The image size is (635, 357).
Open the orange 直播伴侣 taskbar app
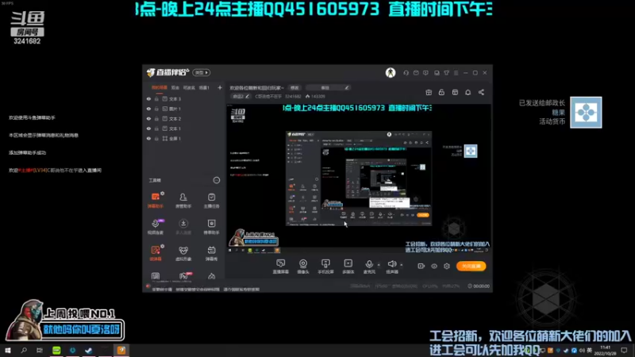coord(121,351)
